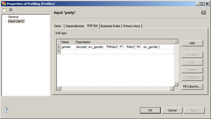Click the application icon in title bar
Image resolution: width=211 pixels, height=119 pixels.
3,4
